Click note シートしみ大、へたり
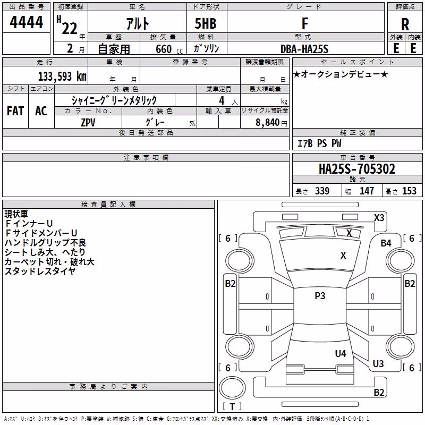This screenshot has width=425, height=425. click(45, 252)
